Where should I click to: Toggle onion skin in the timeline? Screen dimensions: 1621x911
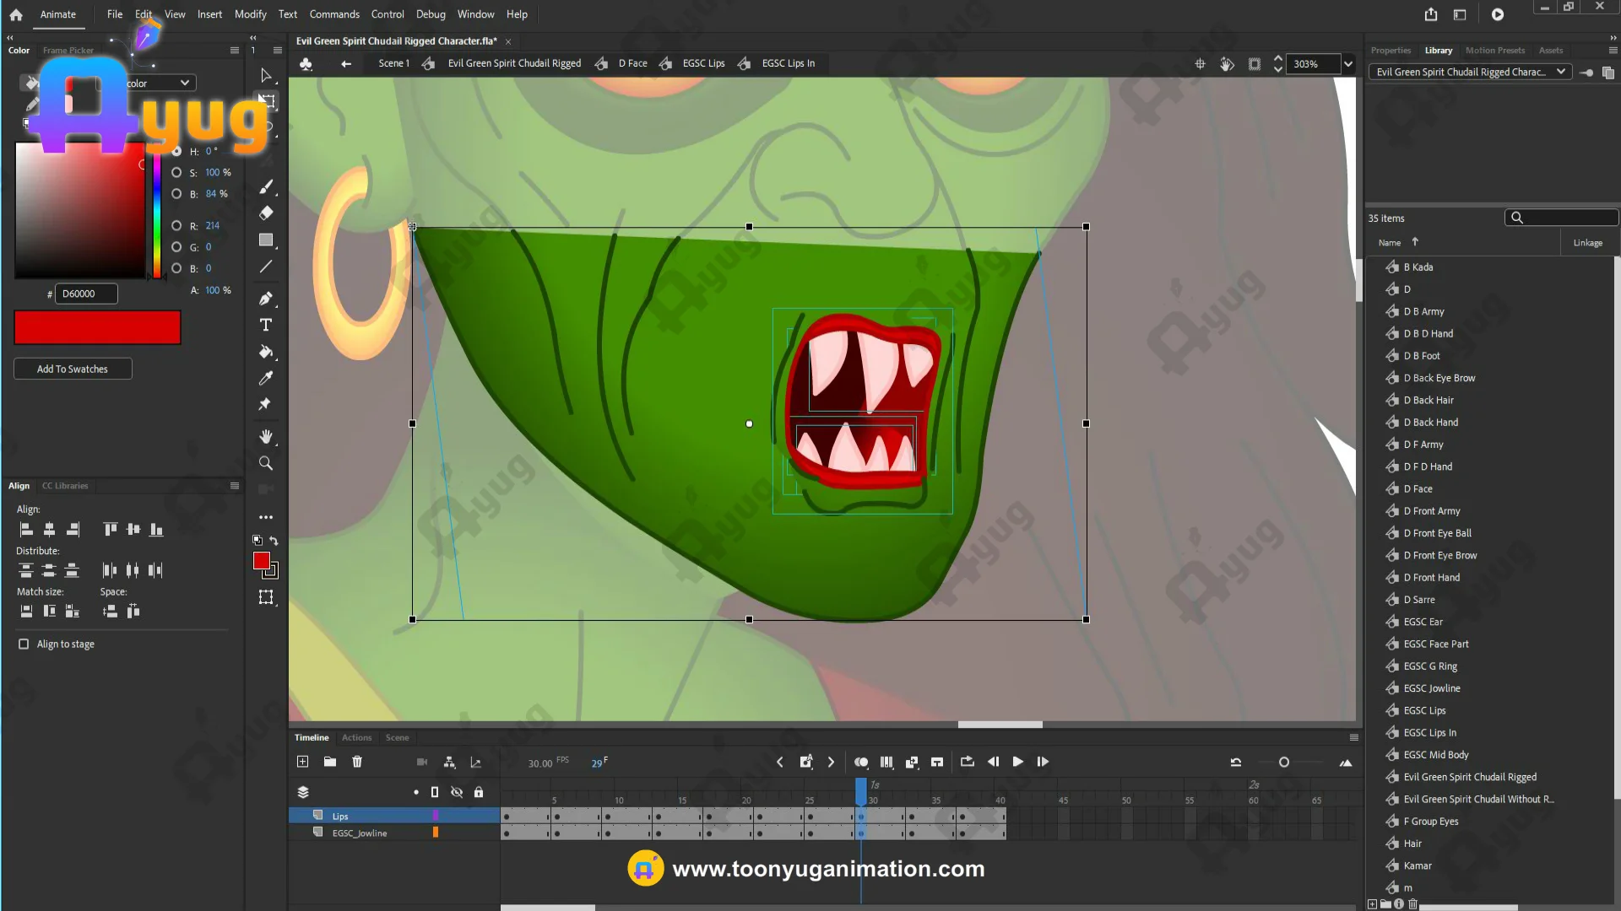[861, 762]
